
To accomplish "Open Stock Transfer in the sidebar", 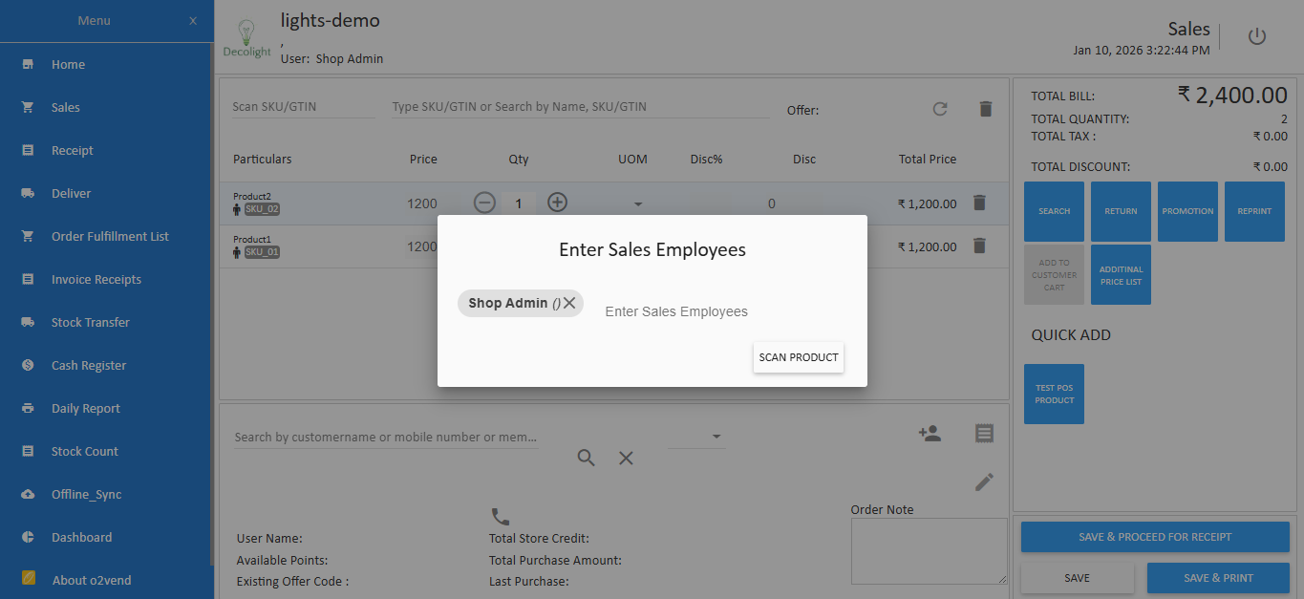I will pyautogui.click(x=90, y=322).
